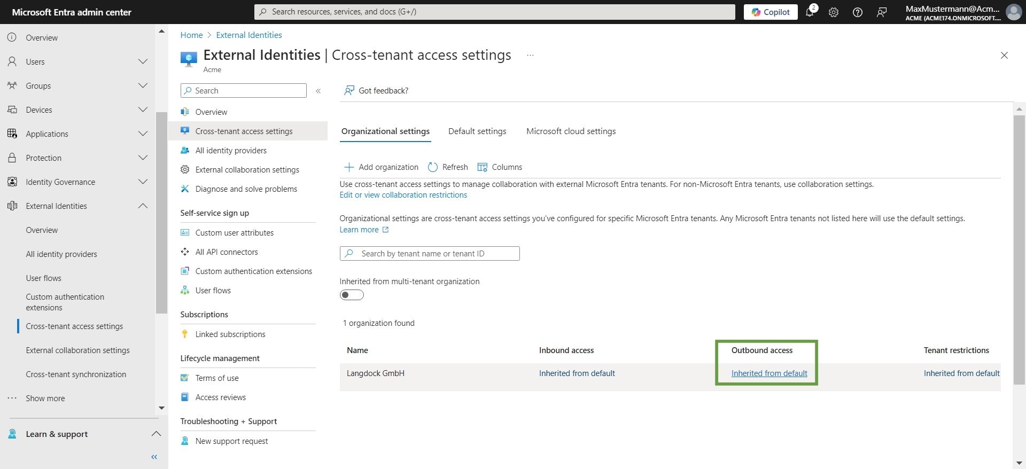Click Got feedback? button
1026x469 pixels.
(376, 91)
